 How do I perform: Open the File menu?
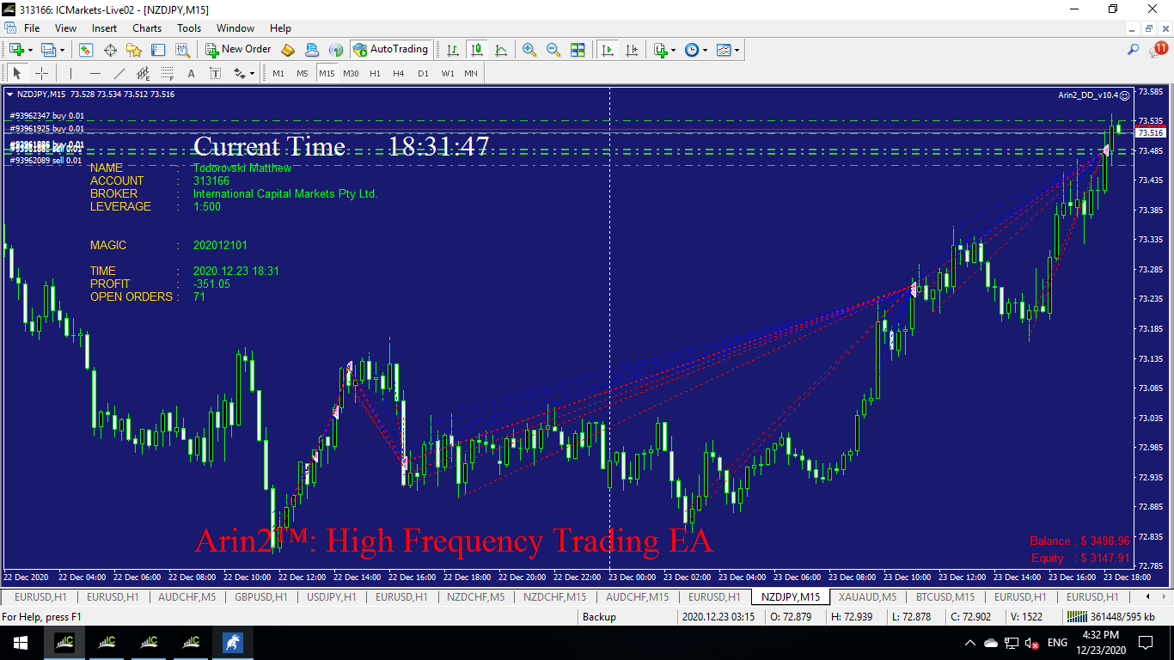click(32, 28)
